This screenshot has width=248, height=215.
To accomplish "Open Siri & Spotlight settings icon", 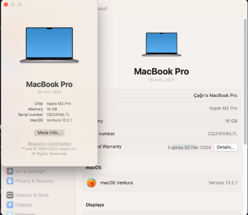I will pos(10,171).
